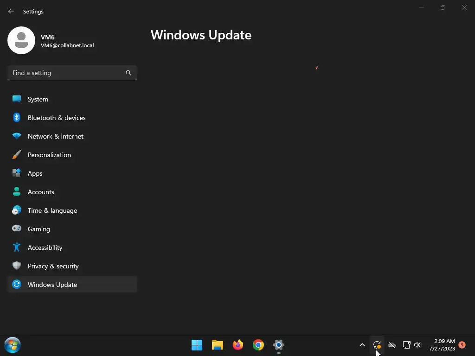The width and height of the screenshot is (475, 356).
Task: Click the System monitor icon
Action: click(17, 99)
